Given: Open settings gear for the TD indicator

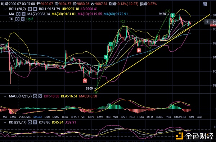Looking at the screenshot, I should (x=17, y=19).
